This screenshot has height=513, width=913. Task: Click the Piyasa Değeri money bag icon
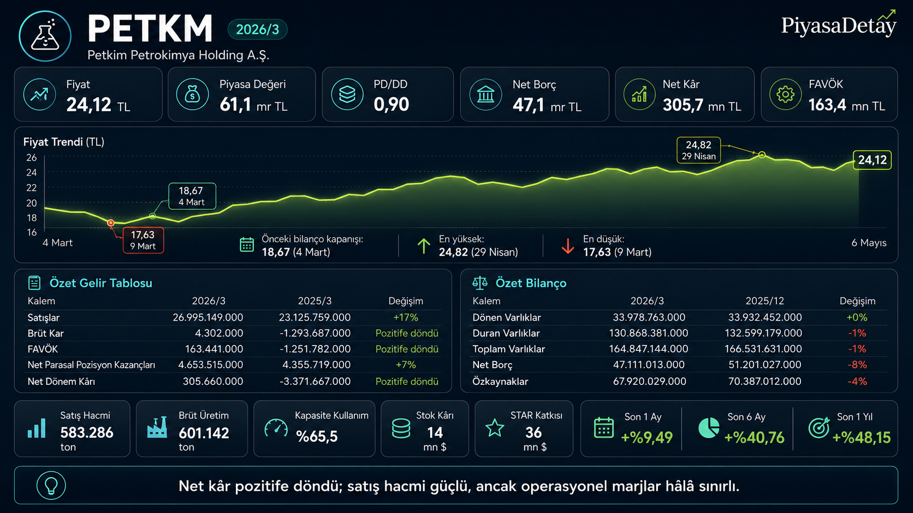pos(193,94)
